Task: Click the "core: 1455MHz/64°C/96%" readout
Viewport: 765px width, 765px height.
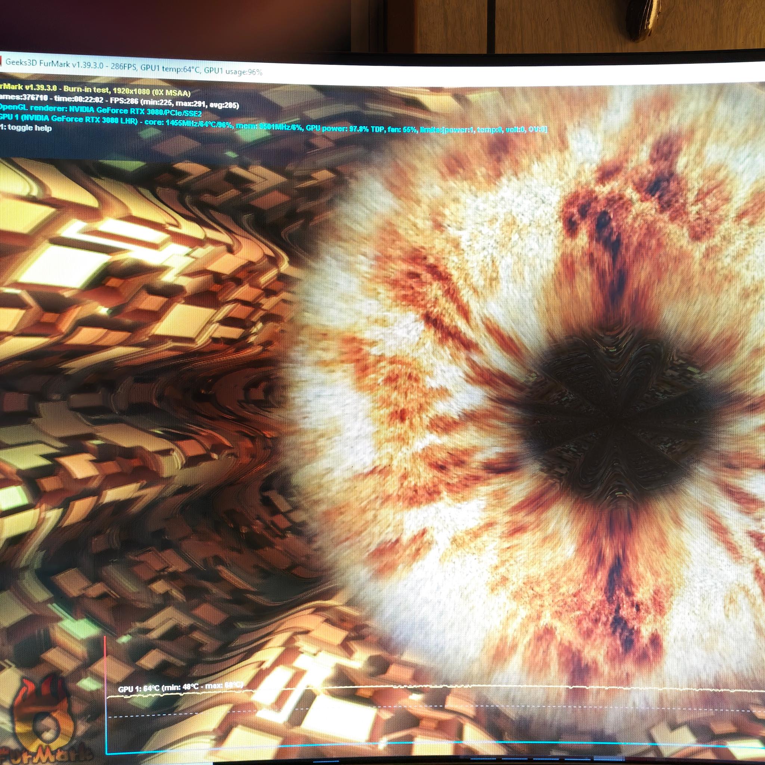Action: pos(189,124)
